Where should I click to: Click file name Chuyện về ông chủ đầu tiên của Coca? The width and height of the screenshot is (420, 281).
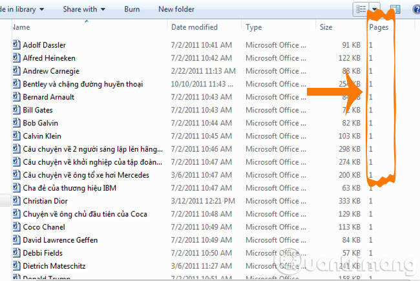point(85,214)
